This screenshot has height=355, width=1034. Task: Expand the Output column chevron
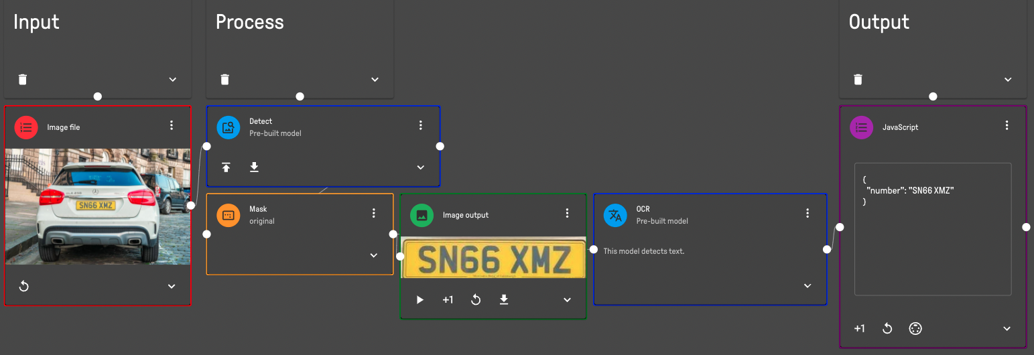(1008, 80)
